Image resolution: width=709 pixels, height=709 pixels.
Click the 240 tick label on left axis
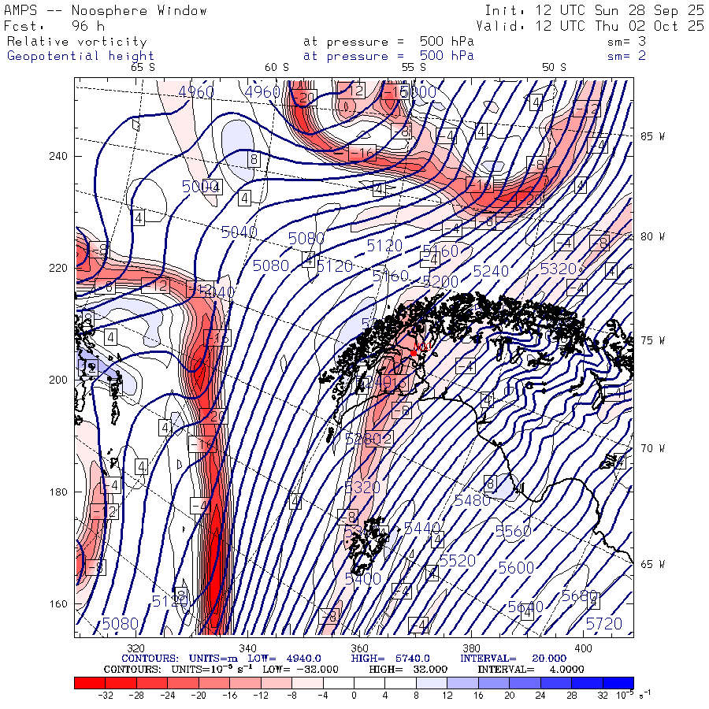[58, 157]
